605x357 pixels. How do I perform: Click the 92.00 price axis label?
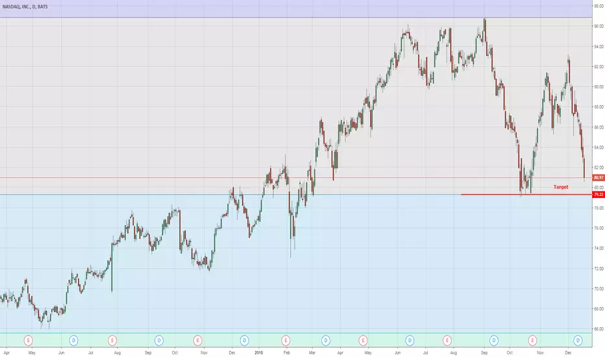(x=599, y=67)
